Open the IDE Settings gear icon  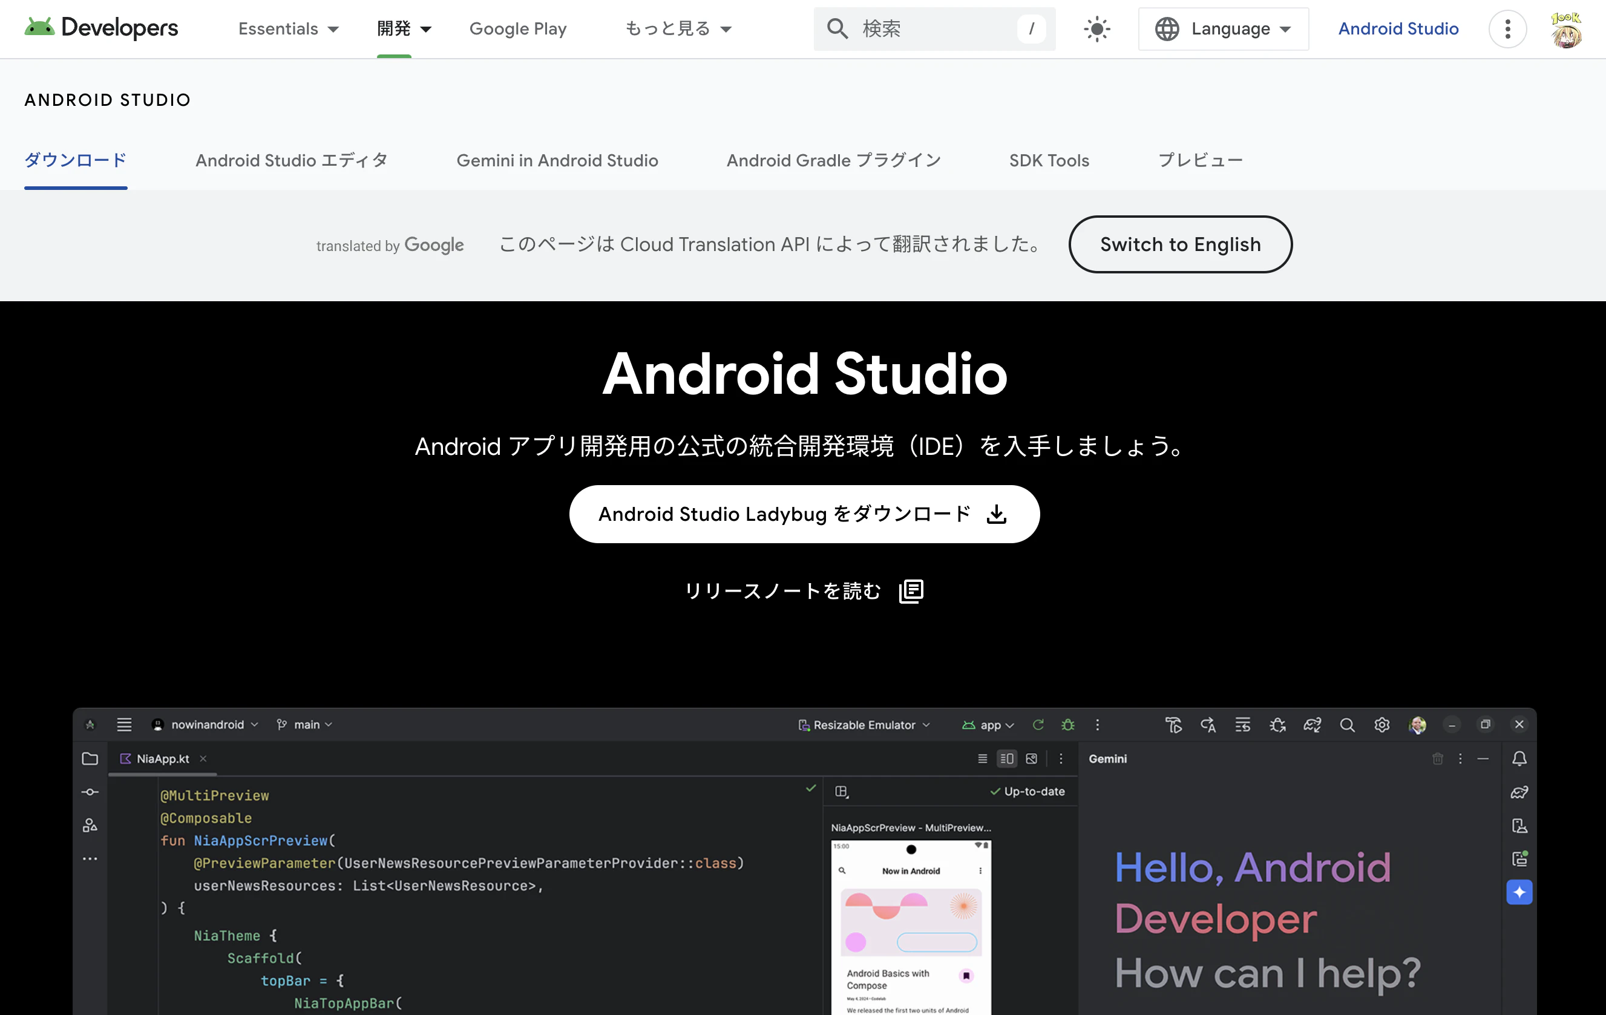pyautogui.click(x=1382, y=725)
